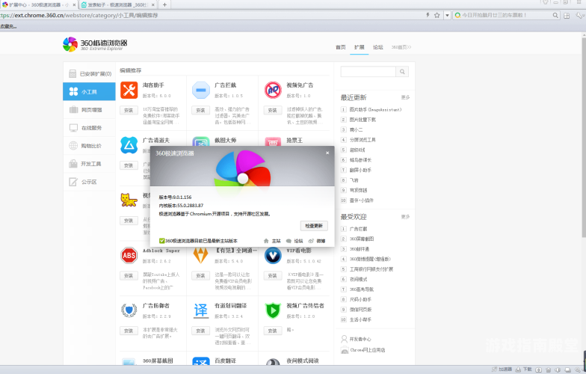This screenshot has height=374, width=586.
Task: Click the skin shirt icon in title bar
Action: pos(546,2)
